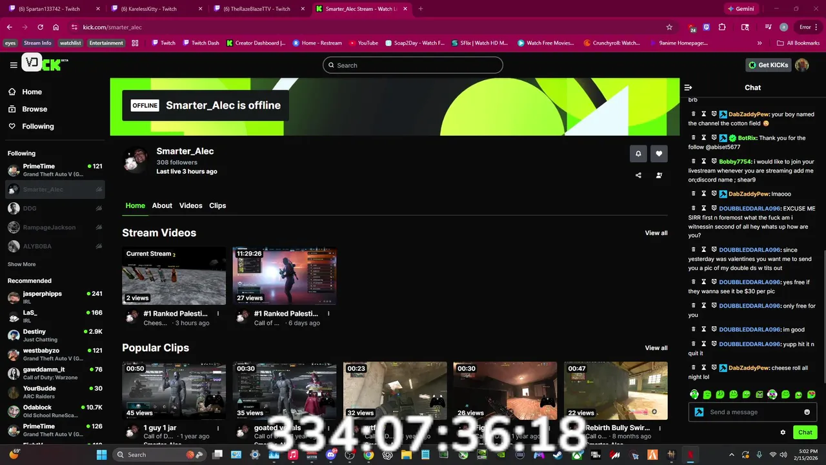Click delete trash icon on Bobby7754 message
This screenshot has width=826, height=465.
pos(694,161)
